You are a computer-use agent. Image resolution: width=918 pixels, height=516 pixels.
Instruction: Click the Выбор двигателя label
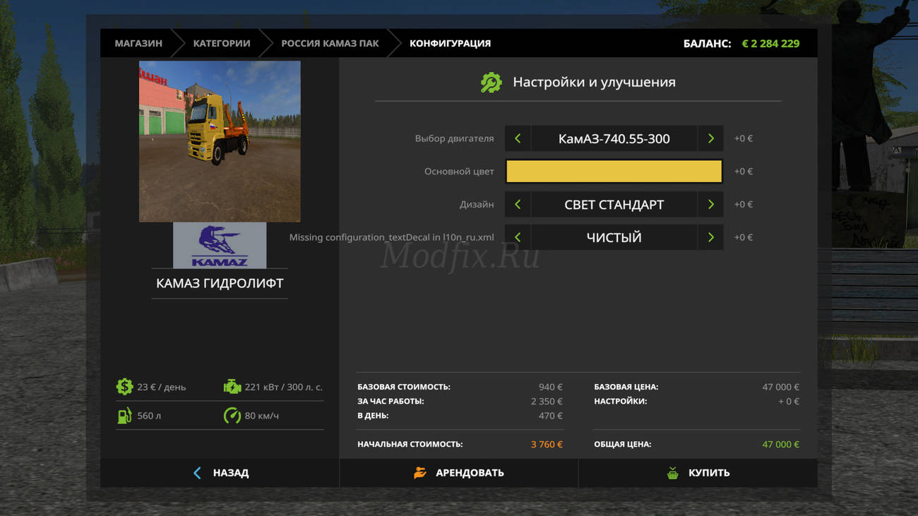point(454,138)
